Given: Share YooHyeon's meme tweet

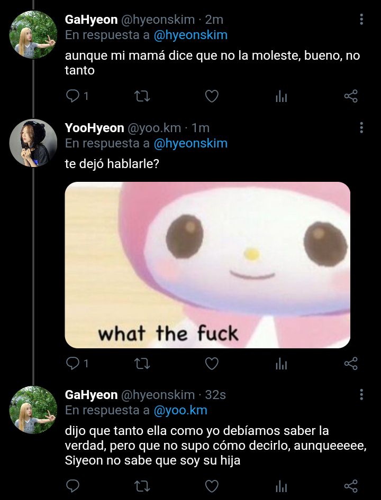Looking at the screenshot, I should click(351, 364).
